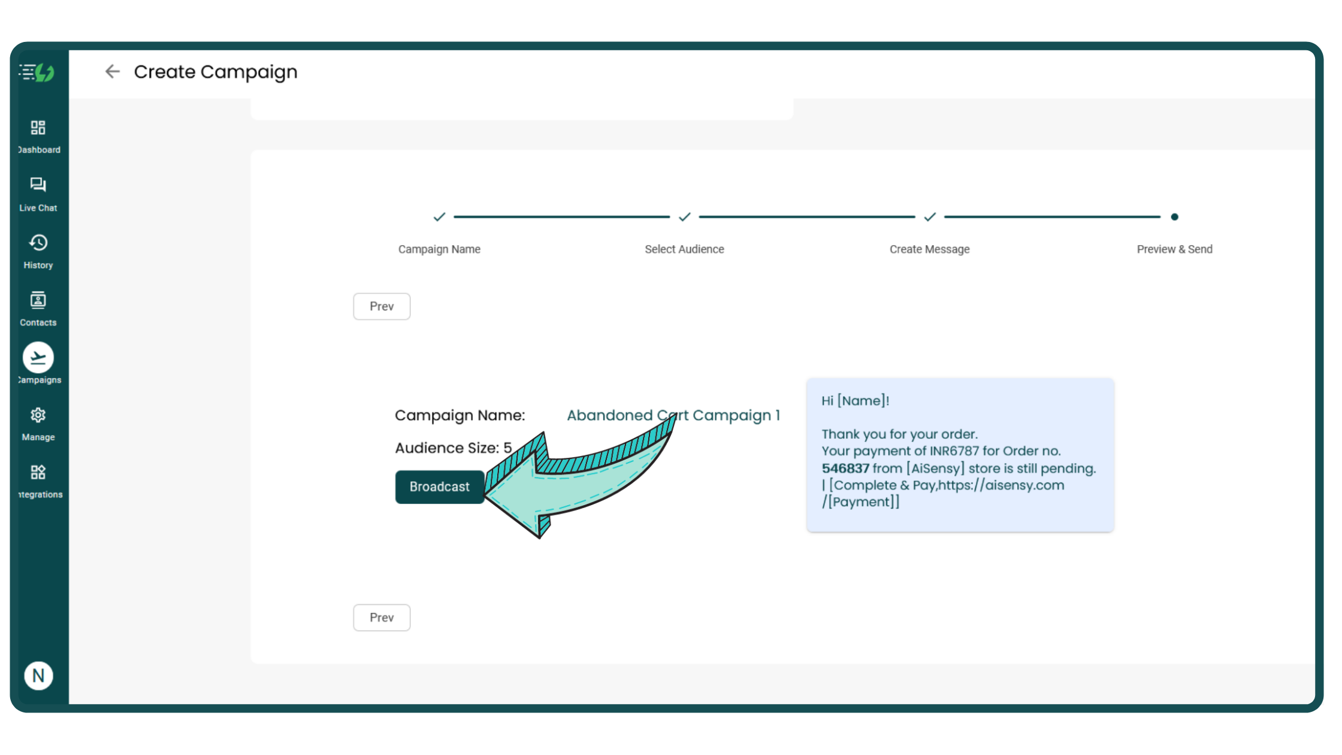Viewport: 1342px width, 755px height.
Task: Open Live Chat from sidebar
Action: tap(38, 185)
